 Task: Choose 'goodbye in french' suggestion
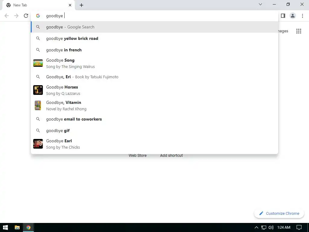[154, 50]
